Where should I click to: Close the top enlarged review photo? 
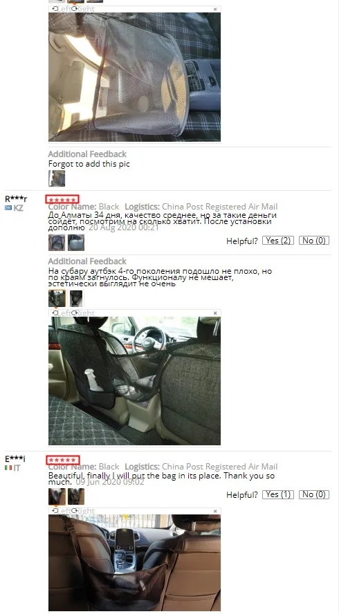[x=215, y=9]
